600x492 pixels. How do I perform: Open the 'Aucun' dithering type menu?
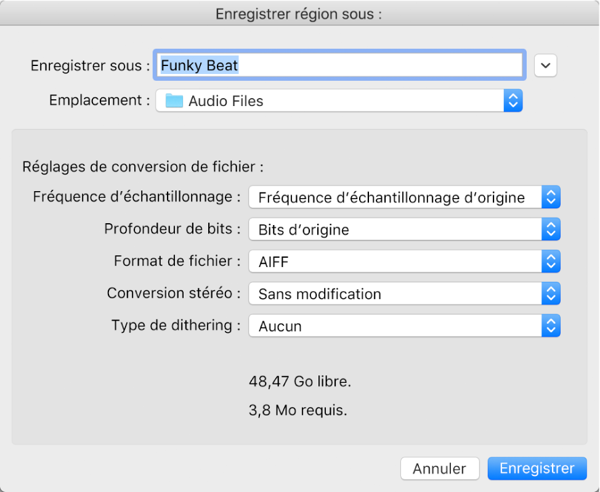[394, 326]
